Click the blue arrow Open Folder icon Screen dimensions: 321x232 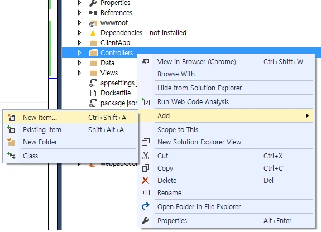point(145,206)
